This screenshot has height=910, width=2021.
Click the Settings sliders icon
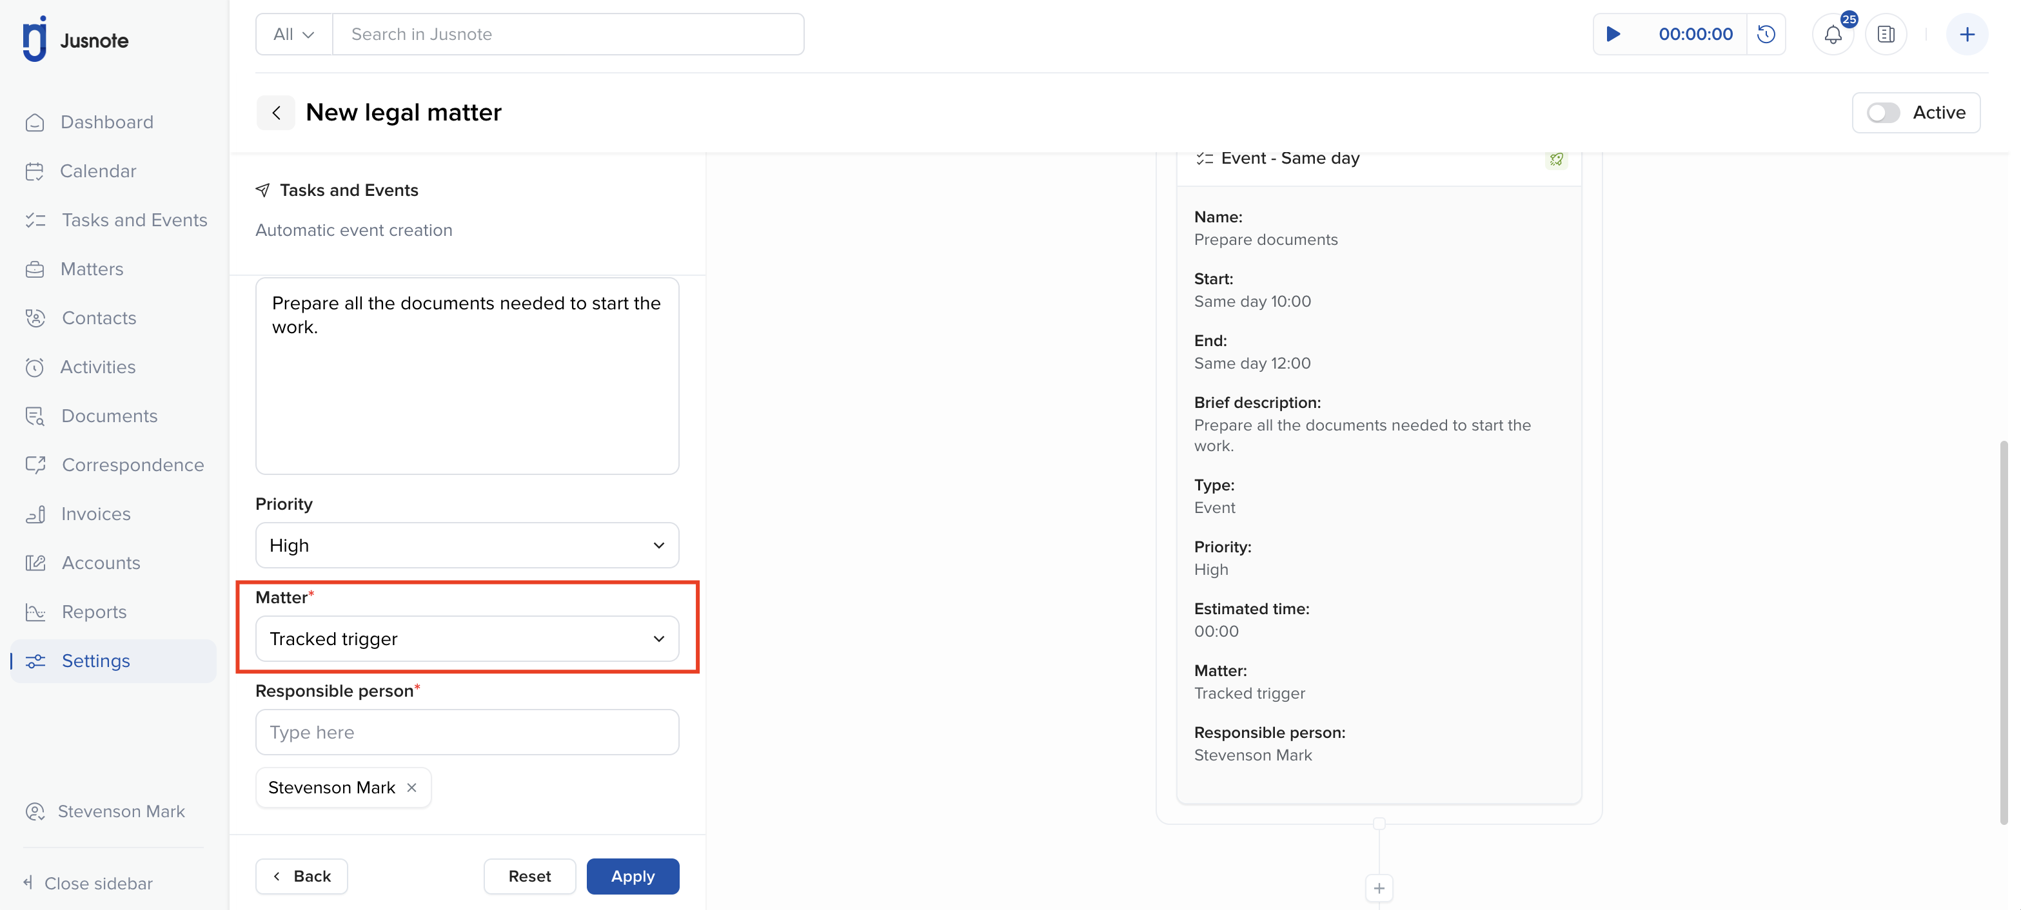pos(35,661)
